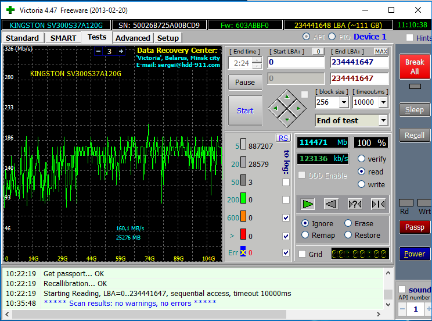Click the plus icon on the graph zoom

click(x=121, y=51)
